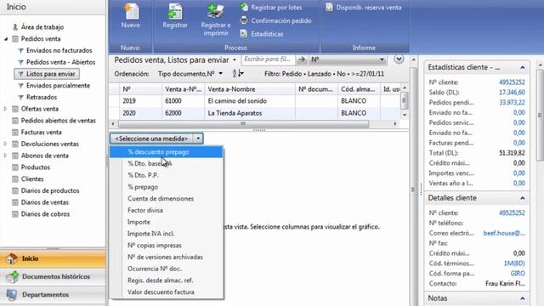Screen dimensions: 544x306
Task: Toggle the sort order icon
Action: pyautogui.click(x=238, y=74)
